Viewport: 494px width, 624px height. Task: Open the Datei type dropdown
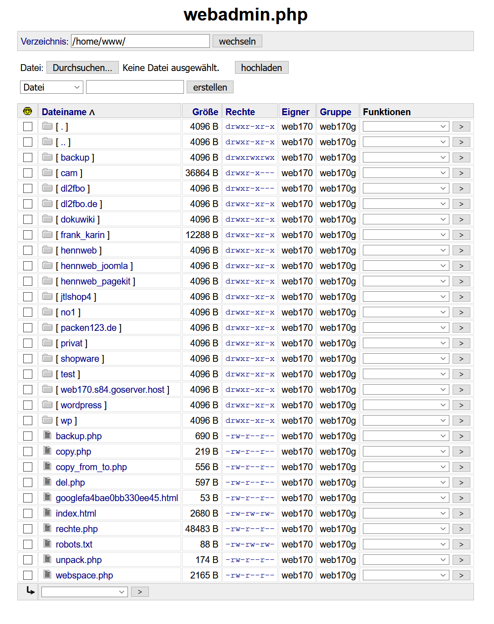click(51, 87)
